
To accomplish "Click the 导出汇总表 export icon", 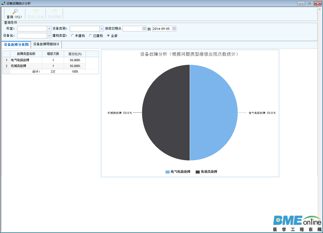I will pyautogui.click(x=35, y=12).
